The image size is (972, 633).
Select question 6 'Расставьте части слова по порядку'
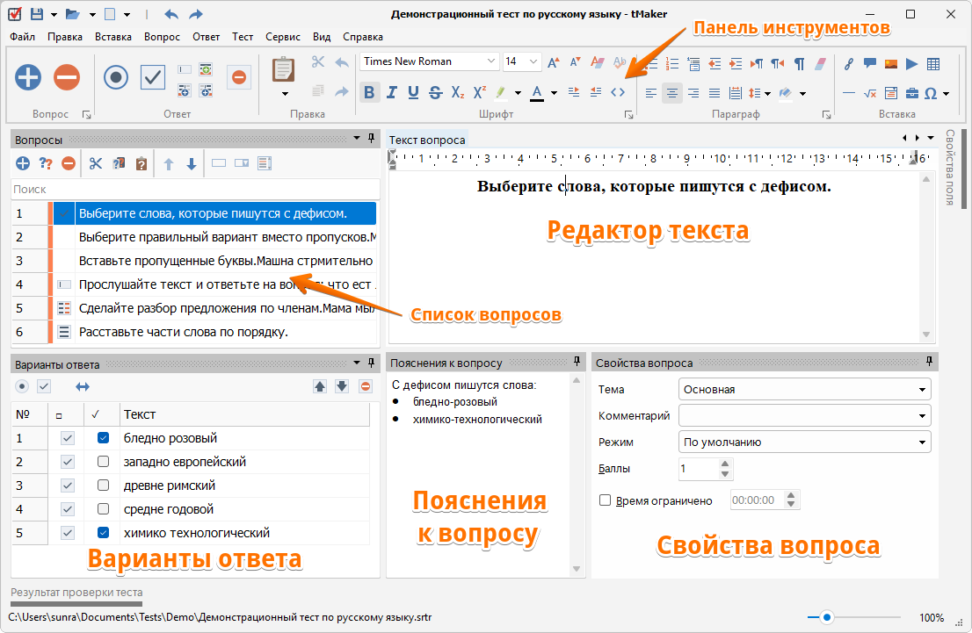183,332
